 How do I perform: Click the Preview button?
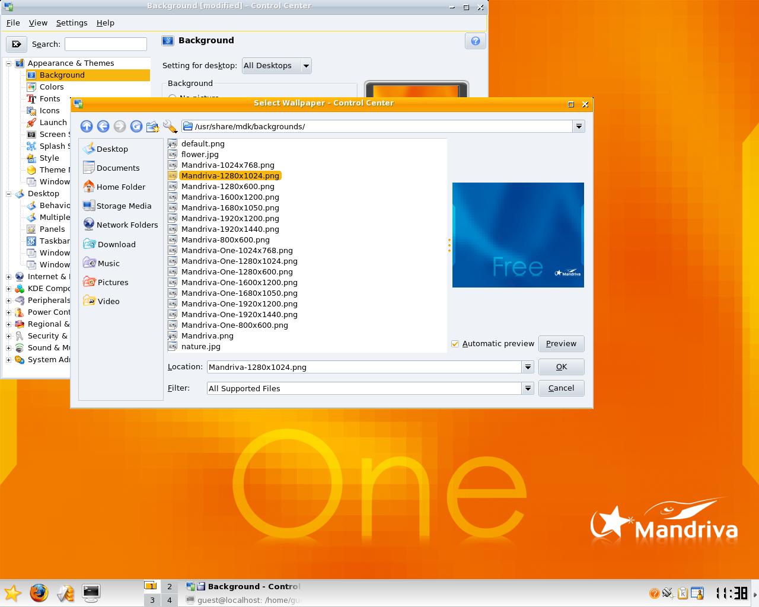pos(561,344)
